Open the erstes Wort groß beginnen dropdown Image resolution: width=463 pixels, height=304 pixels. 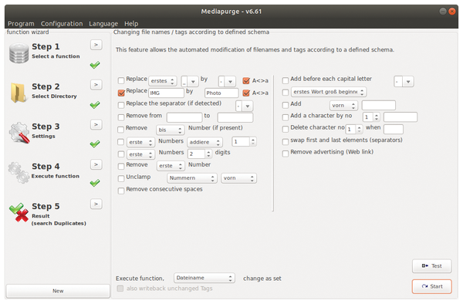coord(329,92)
